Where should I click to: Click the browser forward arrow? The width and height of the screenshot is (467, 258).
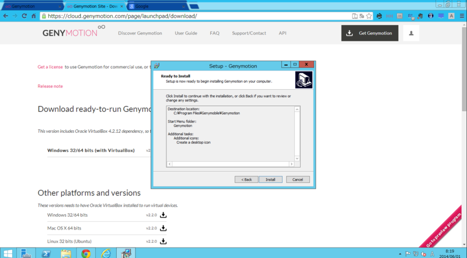(x=15, y=16)
